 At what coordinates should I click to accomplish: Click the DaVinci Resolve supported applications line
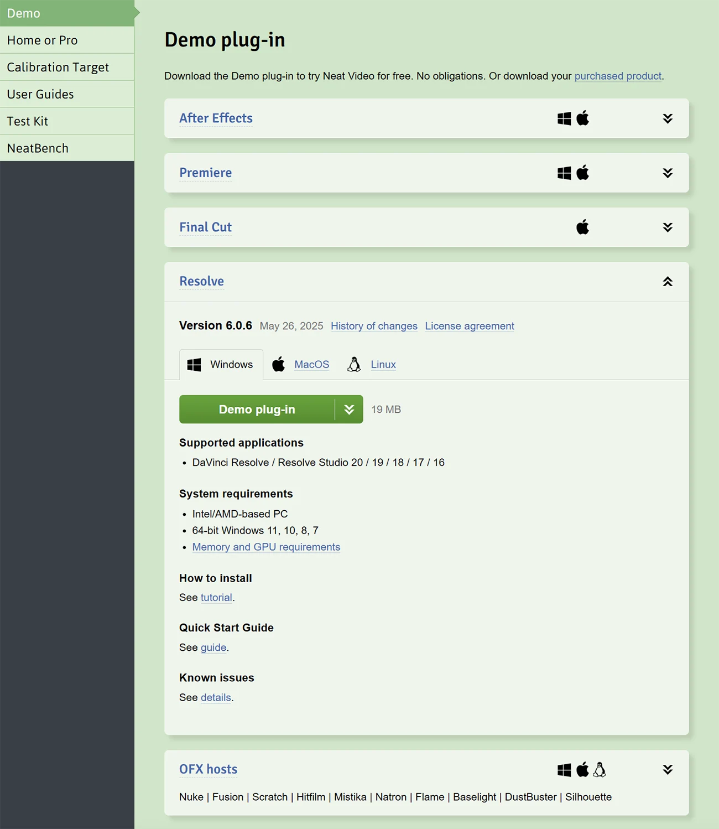click(x=319, y=463)
